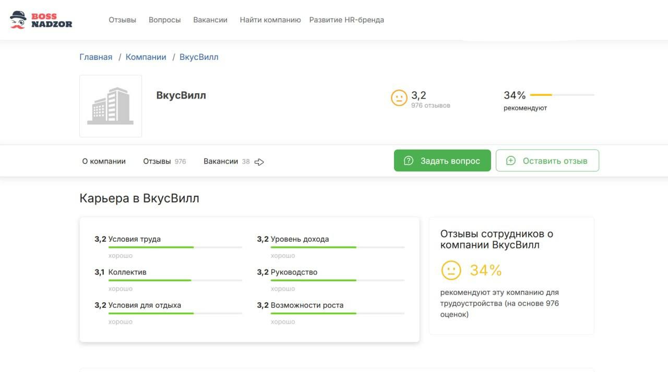Click the gray building company logo placeholder
The image size is (668, 372).
(111, 106)
